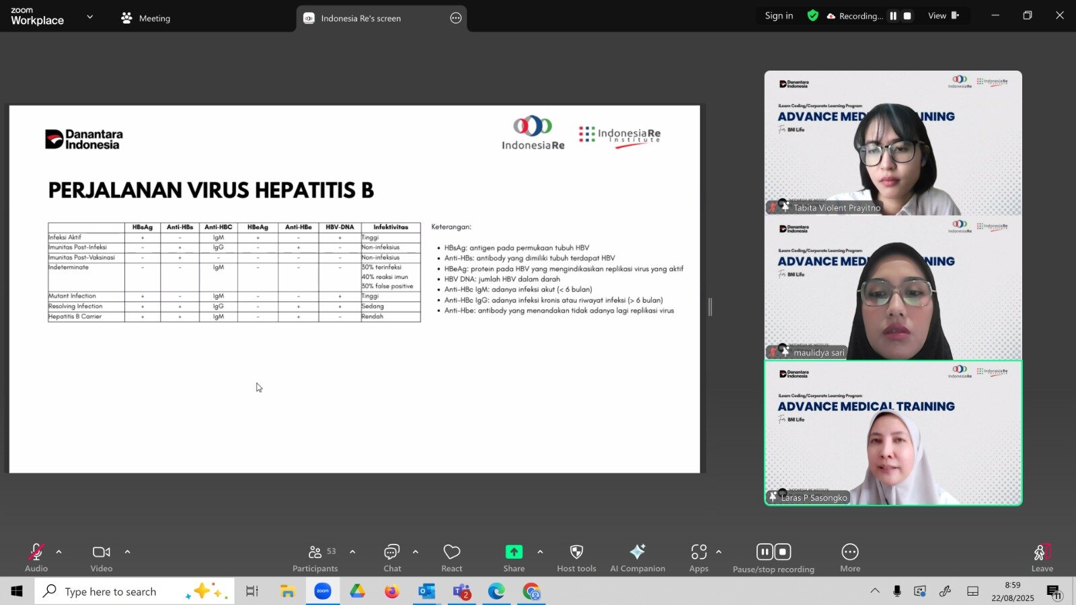Image resolution: width=1076 pixels, height=605 pixels.
Task: Open Zoom Workplace dropdown chevron
Action: click(x=90, y=17)
